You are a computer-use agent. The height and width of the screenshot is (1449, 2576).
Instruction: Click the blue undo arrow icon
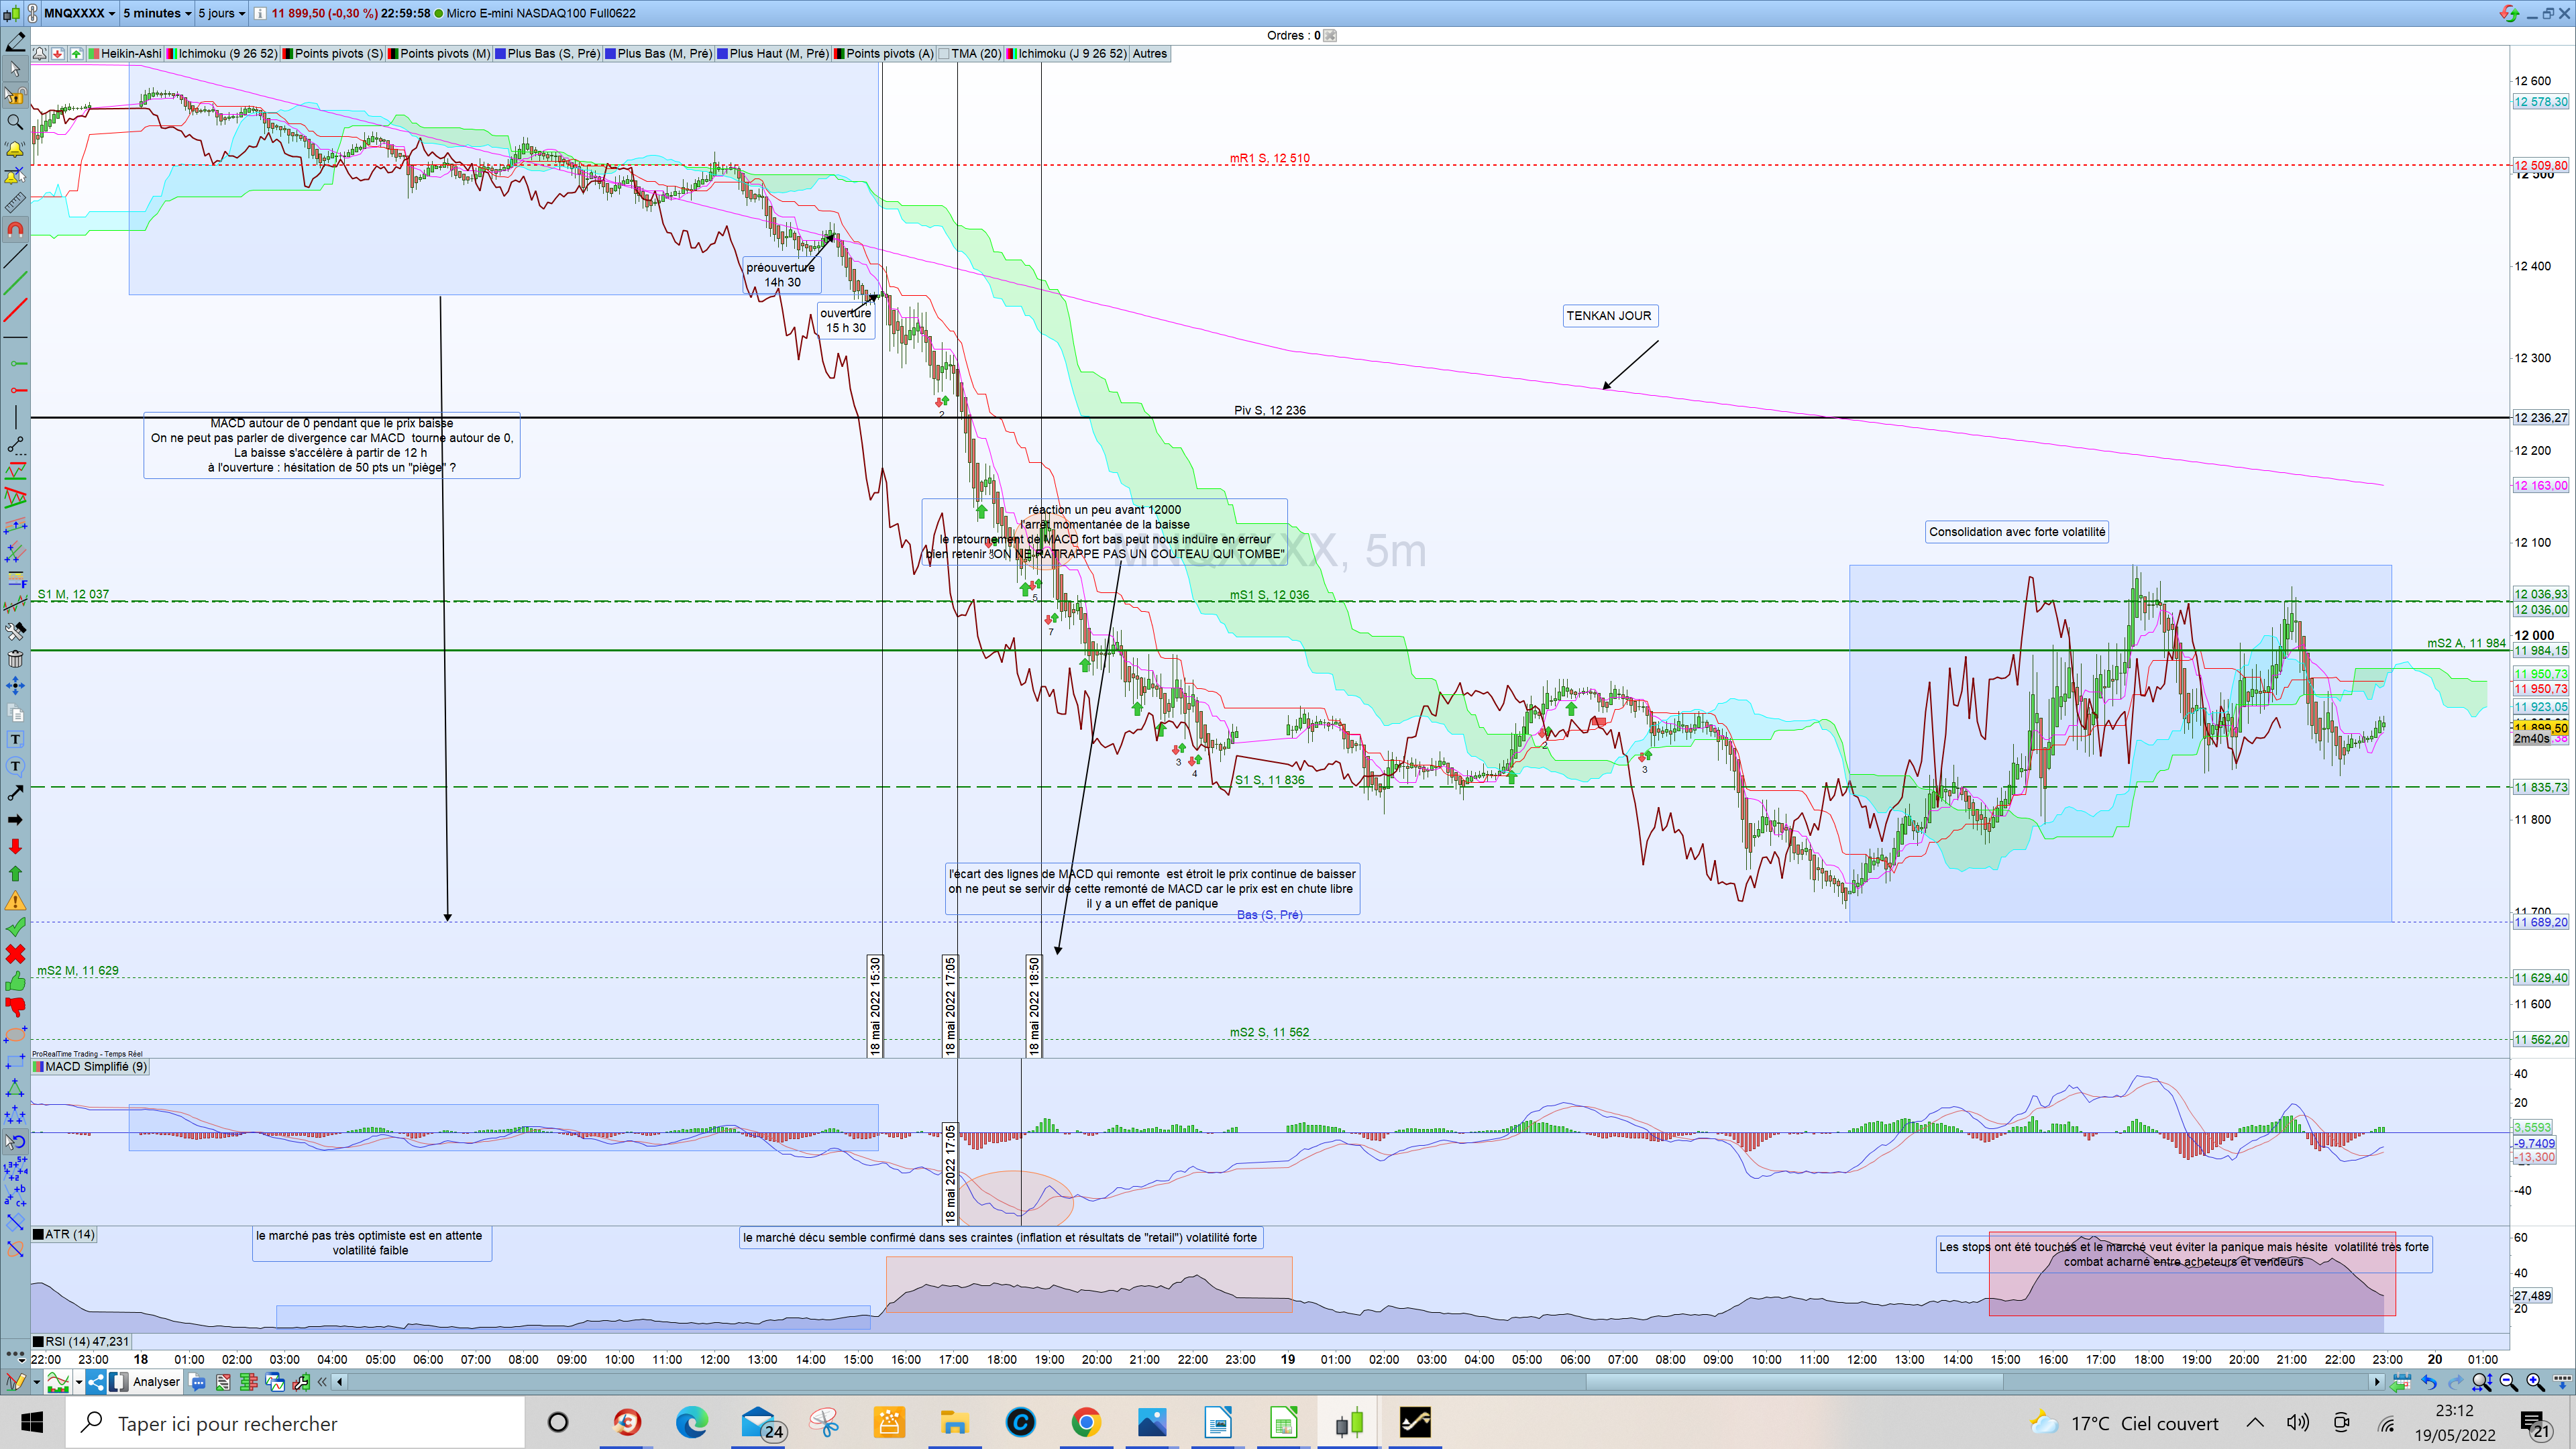[2428, 1382]
